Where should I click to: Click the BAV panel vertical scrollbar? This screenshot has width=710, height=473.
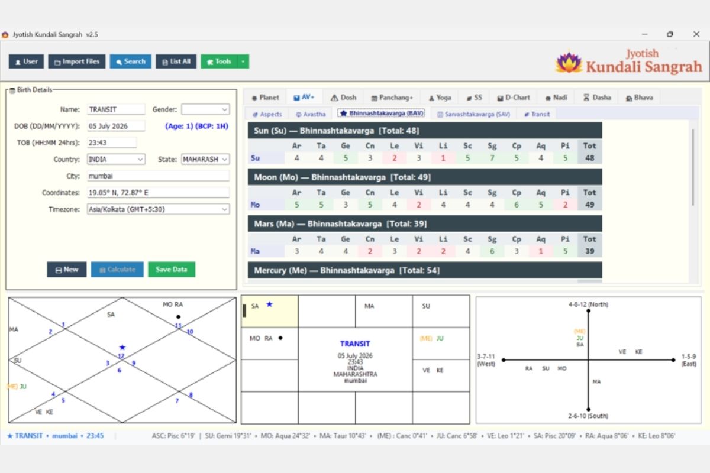click(692, 167)
